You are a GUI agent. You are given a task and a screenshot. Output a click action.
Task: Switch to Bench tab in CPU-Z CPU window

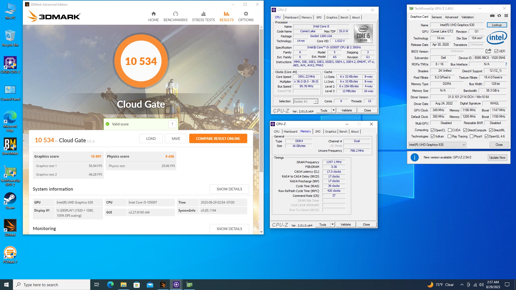(x=344, y=17)
